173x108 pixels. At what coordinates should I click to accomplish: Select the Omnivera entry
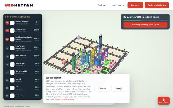(22, 96)
